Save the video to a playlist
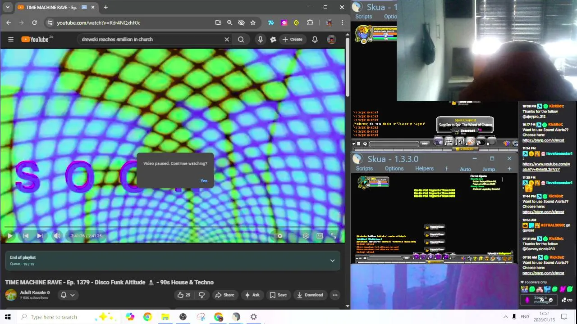The width and height of the screenshot is (577, 324). pyautogui.click(x=278, y=295)
